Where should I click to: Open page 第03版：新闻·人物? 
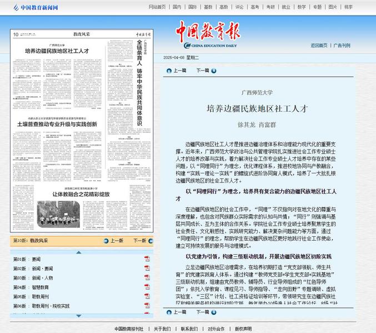click(33, 278)
